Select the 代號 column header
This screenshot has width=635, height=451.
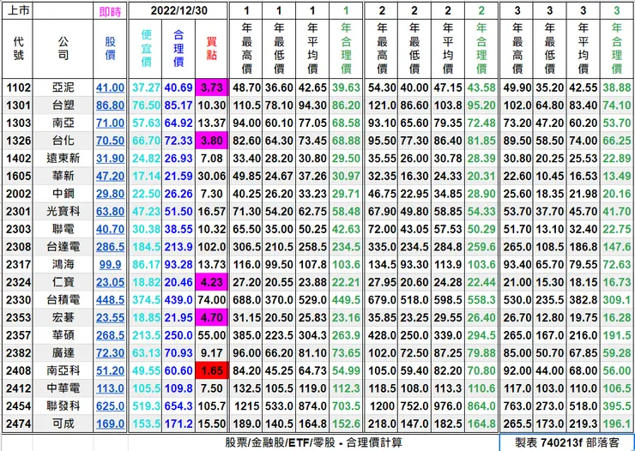click(18, 49)
